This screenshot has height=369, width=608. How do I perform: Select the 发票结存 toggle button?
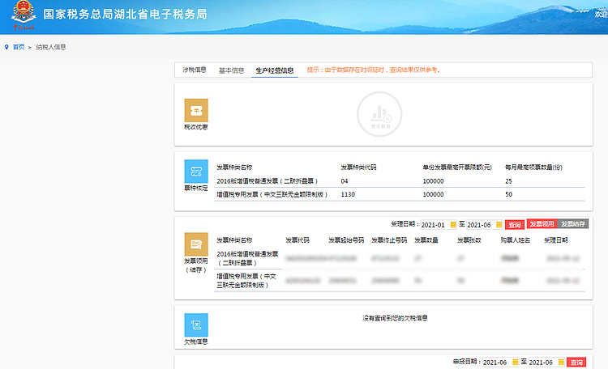pos(572,224)
